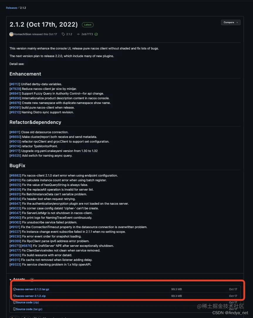Open the KomachiSion author link
253x318 pixels.
click(x=23, y=34)
